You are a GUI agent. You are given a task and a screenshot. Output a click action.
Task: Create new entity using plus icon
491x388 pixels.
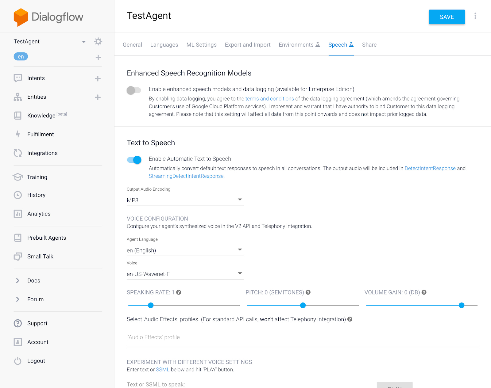(x=98, y=97)
